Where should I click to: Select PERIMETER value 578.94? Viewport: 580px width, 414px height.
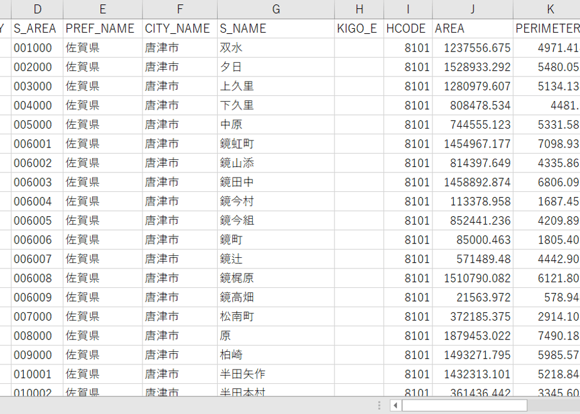tap(547, 297)
